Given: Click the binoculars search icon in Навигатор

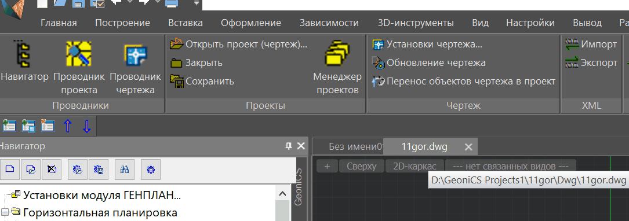Looking at the screenshot, I should pyautogui.click(x=125, y=170).
